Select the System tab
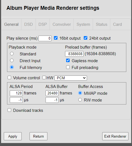This screenshot has width=132, height=146. click(83, 24)
